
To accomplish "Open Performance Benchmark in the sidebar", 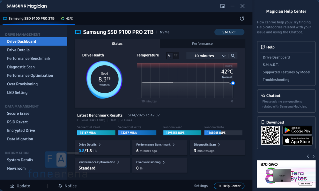I will pyautogui.click(x=29, y=59).
